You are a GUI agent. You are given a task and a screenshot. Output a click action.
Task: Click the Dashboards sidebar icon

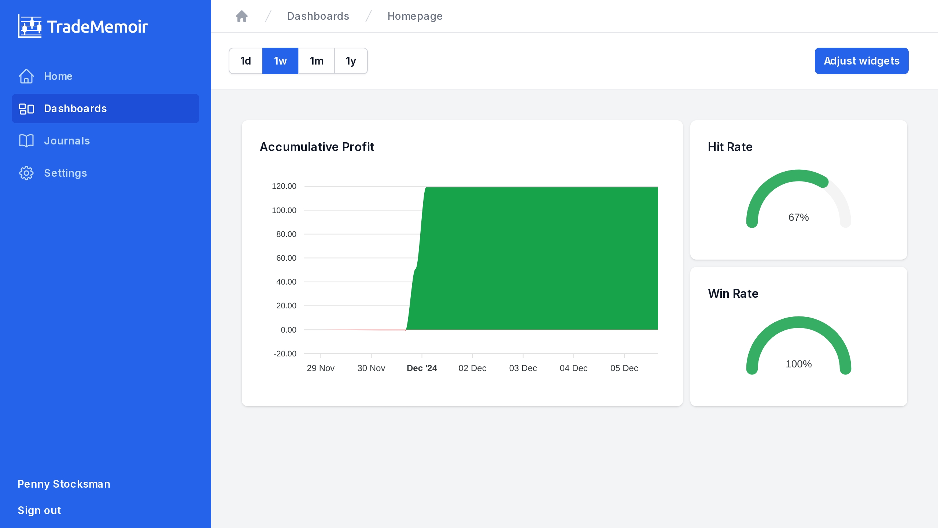(x=26, y=108)
